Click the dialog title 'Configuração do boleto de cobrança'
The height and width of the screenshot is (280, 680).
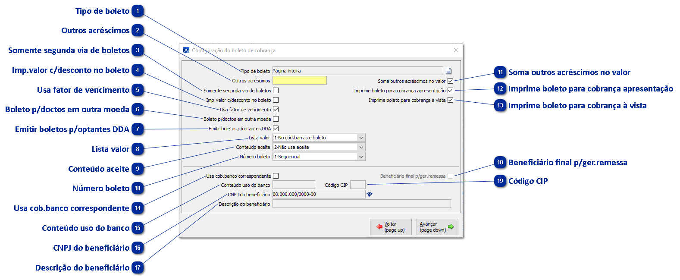(x=234, y=50)
